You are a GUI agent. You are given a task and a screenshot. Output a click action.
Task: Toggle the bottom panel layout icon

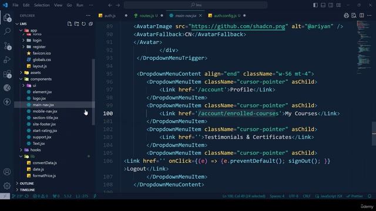tap(323, 5)
